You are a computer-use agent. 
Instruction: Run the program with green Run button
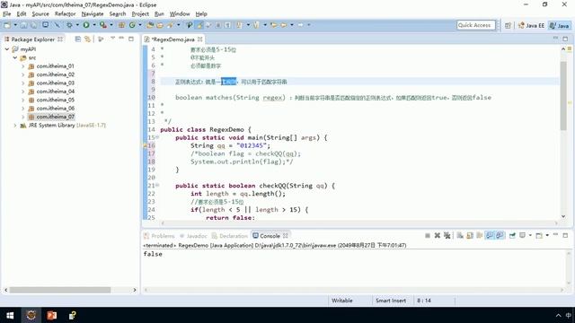point(86,25)
